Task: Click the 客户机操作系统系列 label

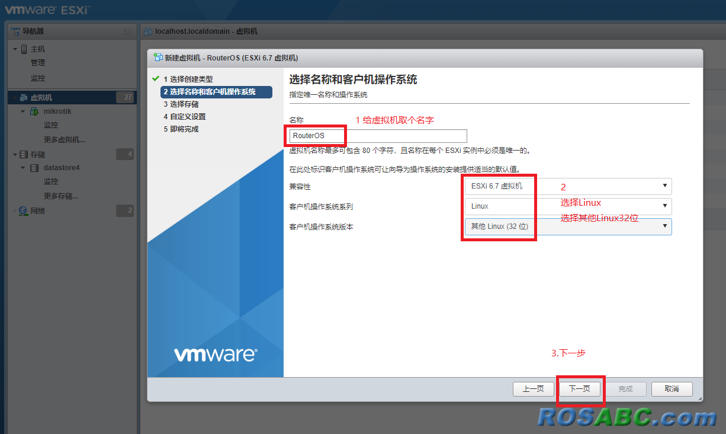Action: (321, 207)
